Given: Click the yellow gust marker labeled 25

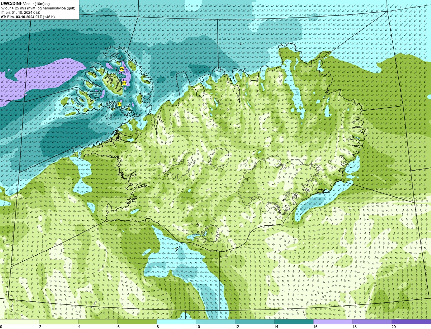Looking at the screenshot, I should (x=120, y=104).
